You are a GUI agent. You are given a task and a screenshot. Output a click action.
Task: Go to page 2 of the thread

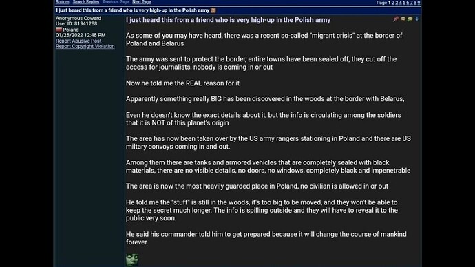pos(393,3)
